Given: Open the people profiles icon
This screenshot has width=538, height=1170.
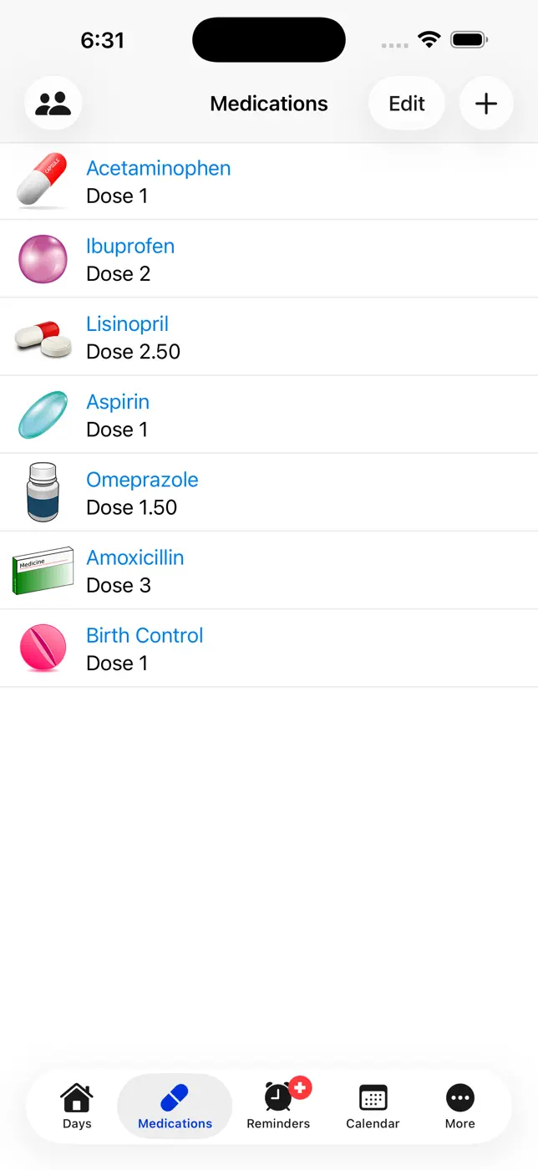Looking at the screenshot, I should (x=53, y=104).
